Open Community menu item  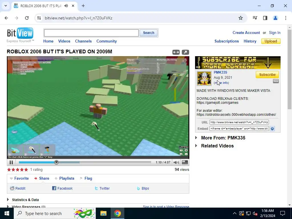(x=107, y=41)
